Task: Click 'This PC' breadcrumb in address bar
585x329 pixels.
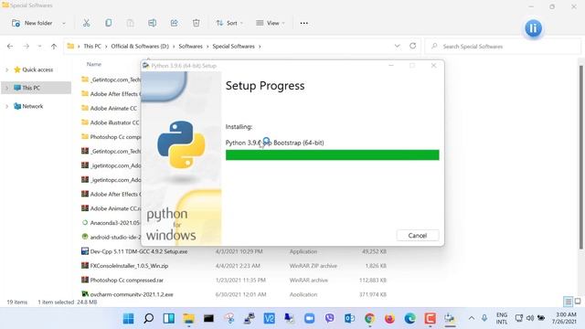Action: point(92,47)
